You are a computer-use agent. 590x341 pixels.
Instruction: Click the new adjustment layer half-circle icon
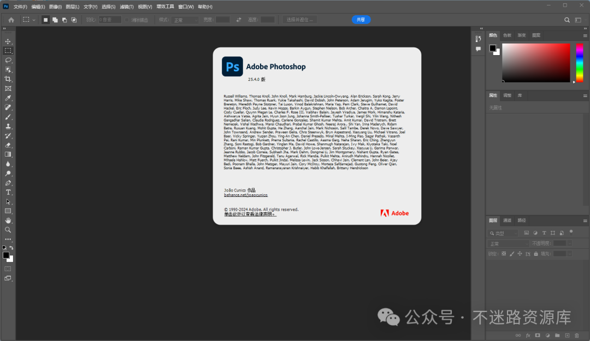point(547,336)
